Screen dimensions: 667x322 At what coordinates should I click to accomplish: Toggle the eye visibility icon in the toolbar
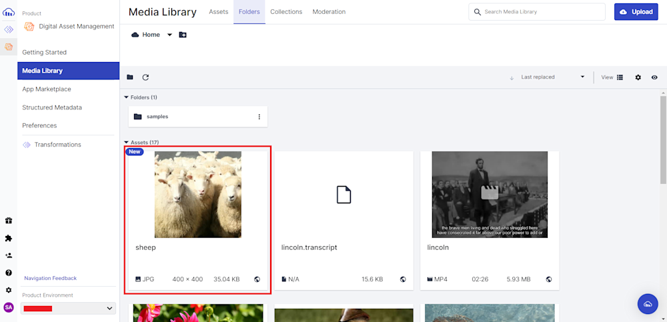tap(654, 77)
